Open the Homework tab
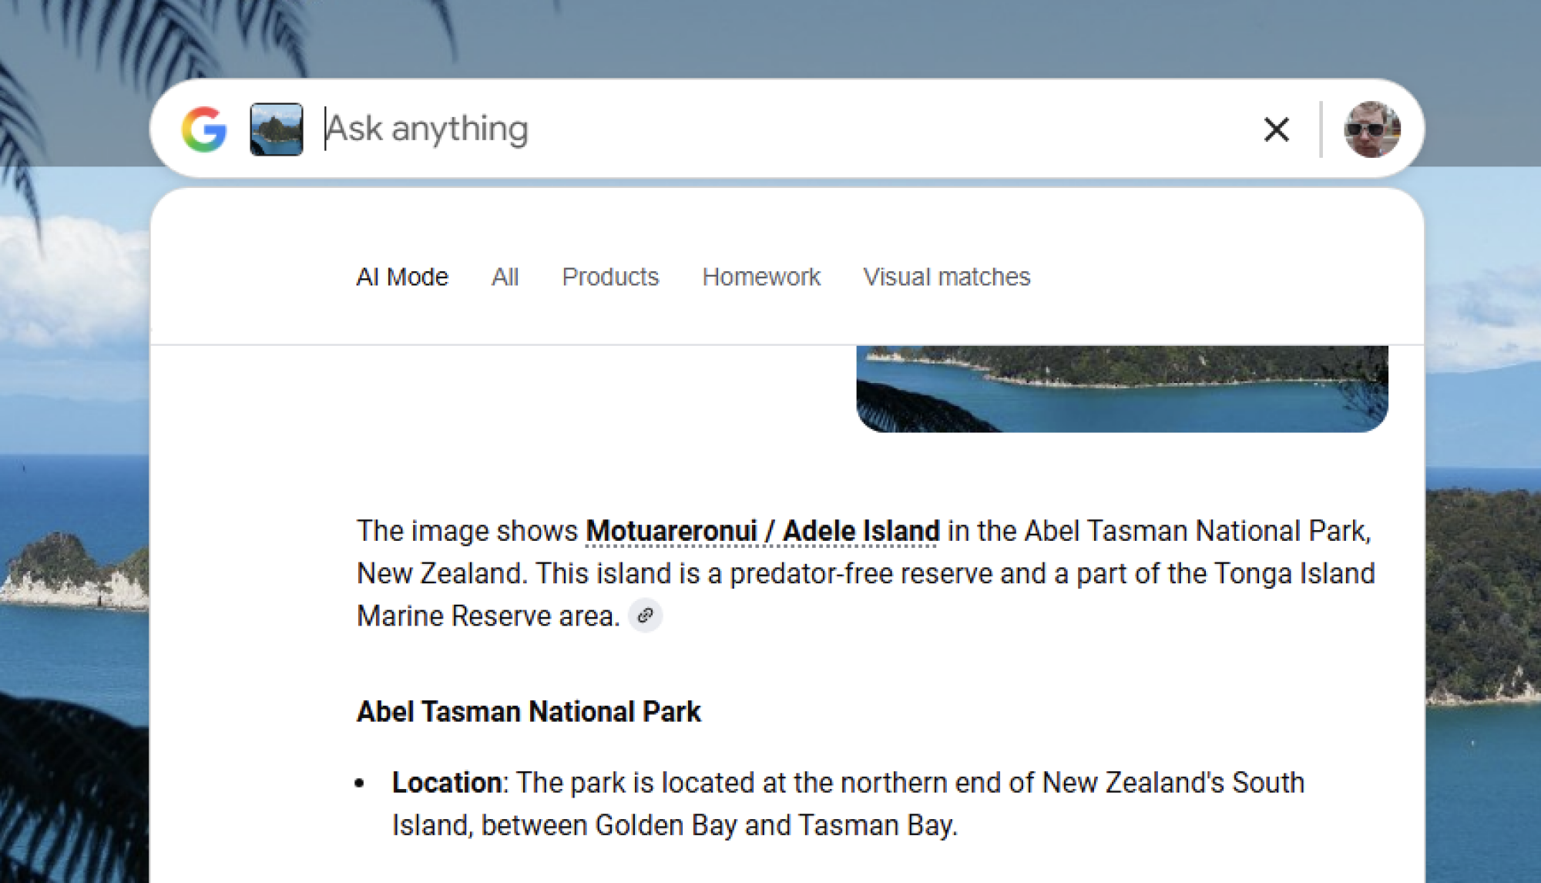 click(761, 277)
